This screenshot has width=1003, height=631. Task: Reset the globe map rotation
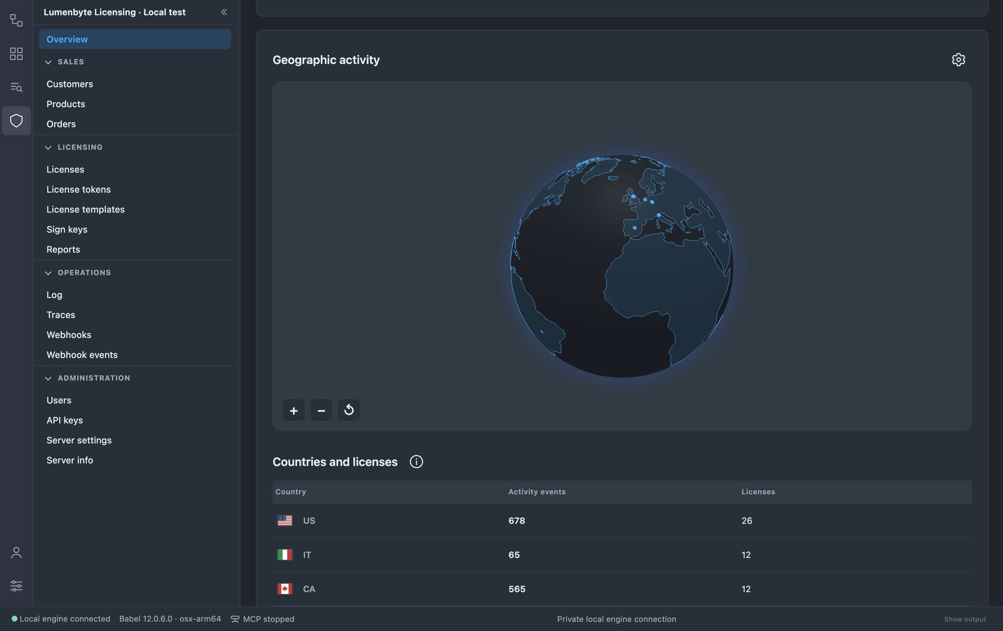[349, 410]
